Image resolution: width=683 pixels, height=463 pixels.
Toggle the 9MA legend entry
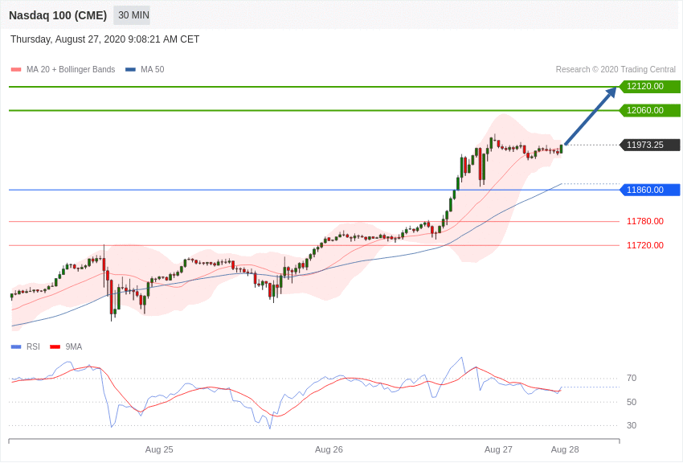pos(67,347)
